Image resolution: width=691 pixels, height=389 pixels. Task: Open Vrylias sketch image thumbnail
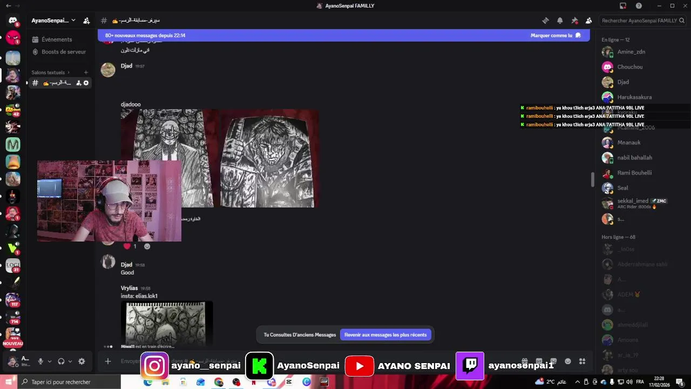[167, 323]
